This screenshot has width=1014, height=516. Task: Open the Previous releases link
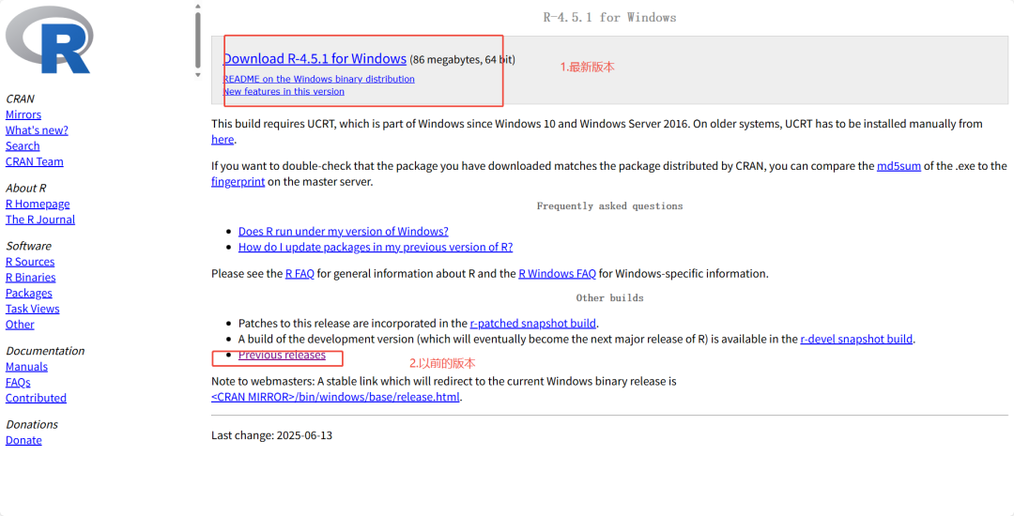click(282, 356)
